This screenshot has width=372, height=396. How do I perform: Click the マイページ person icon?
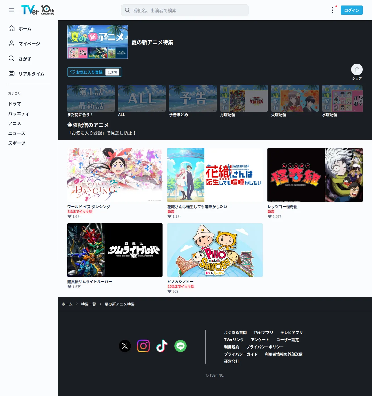[12, 43]
